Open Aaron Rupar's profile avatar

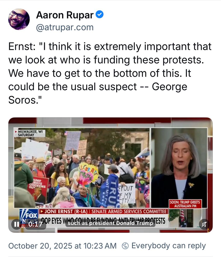[x=19, y=19]
